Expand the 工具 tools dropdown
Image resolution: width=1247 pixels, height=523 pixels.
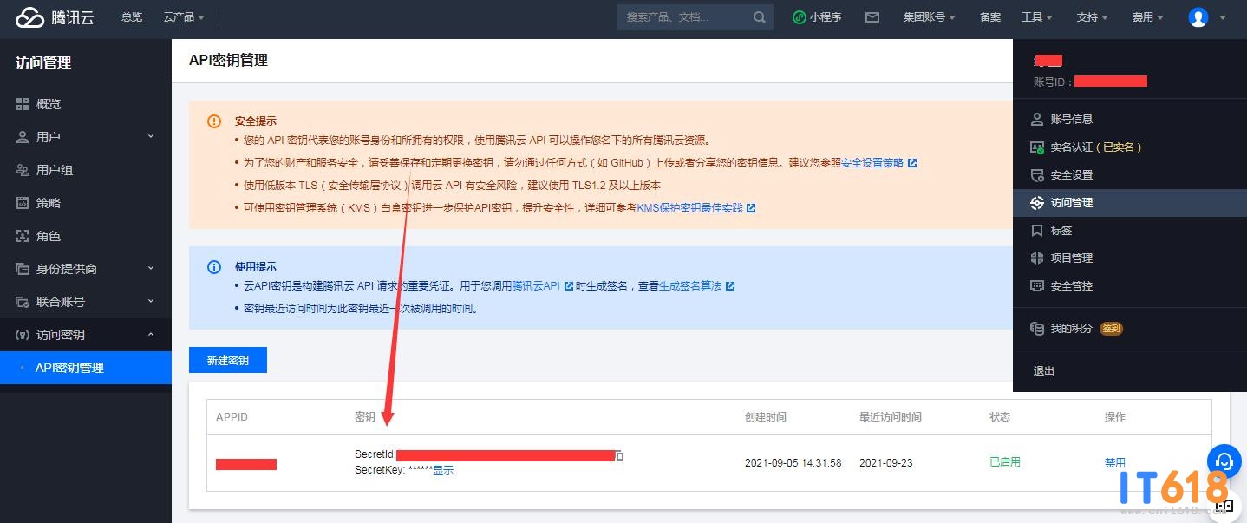(x=1036, y=17)
